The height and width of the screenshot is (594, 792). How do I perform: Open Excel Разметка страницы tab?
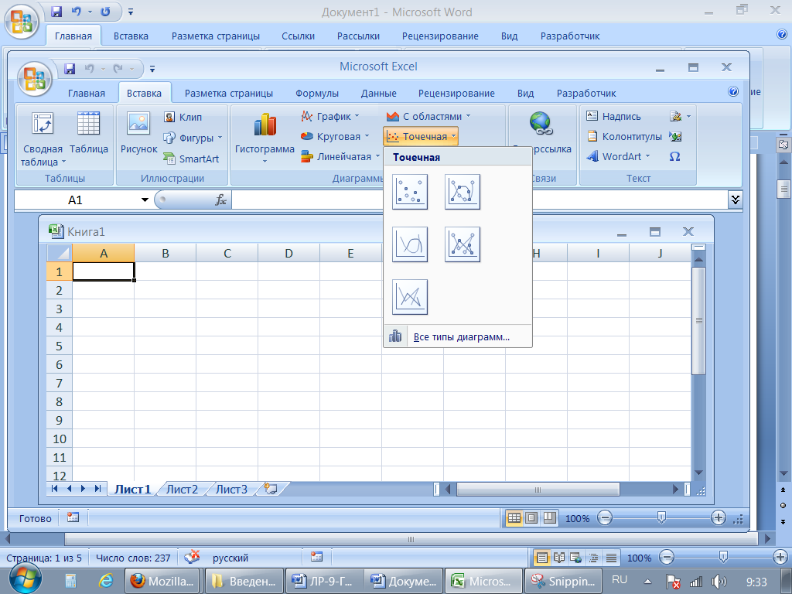coord(228,93)
